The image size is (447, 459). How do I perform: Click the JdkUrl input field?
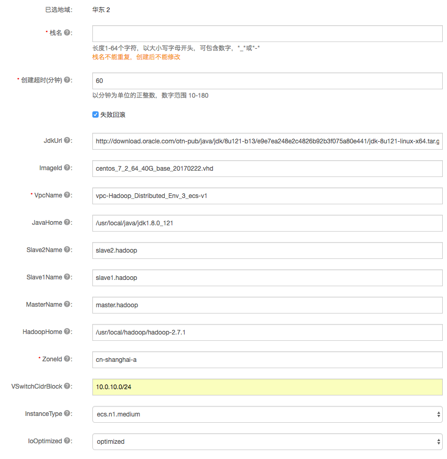point(267,141)
